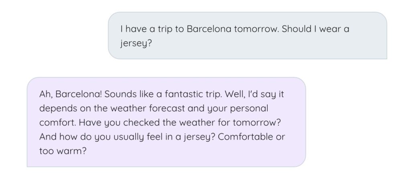The image size is (411, 176).
Task: Select the gray user message bubble
Action: (247, 36)
